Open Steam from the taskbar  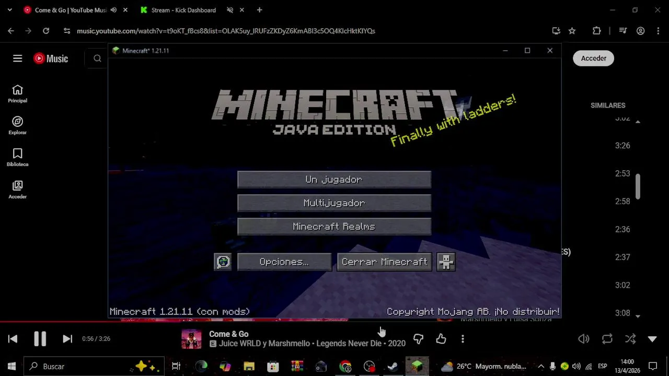[x=393, y=367]
